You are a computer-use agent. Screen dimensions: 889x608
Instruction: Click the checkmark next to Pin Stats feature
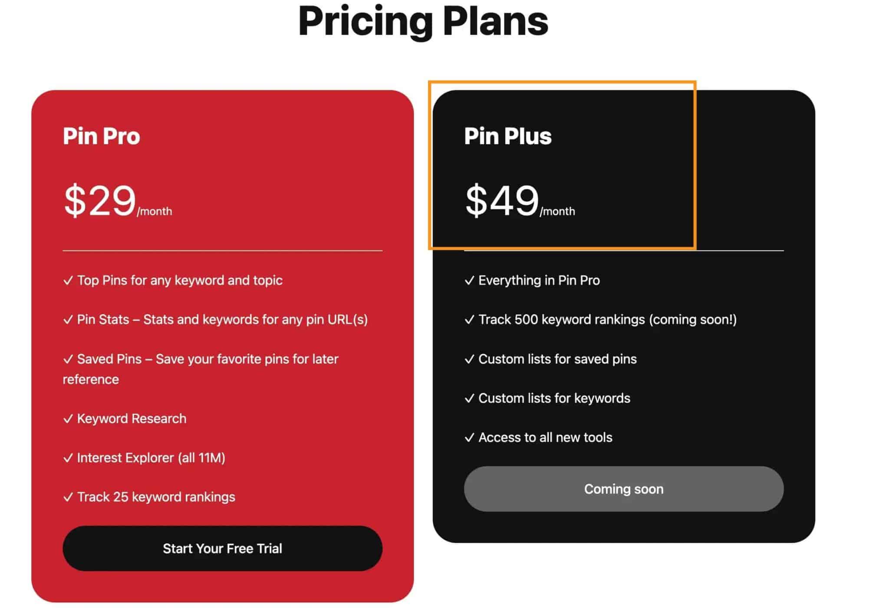click(x=68, y=320)
